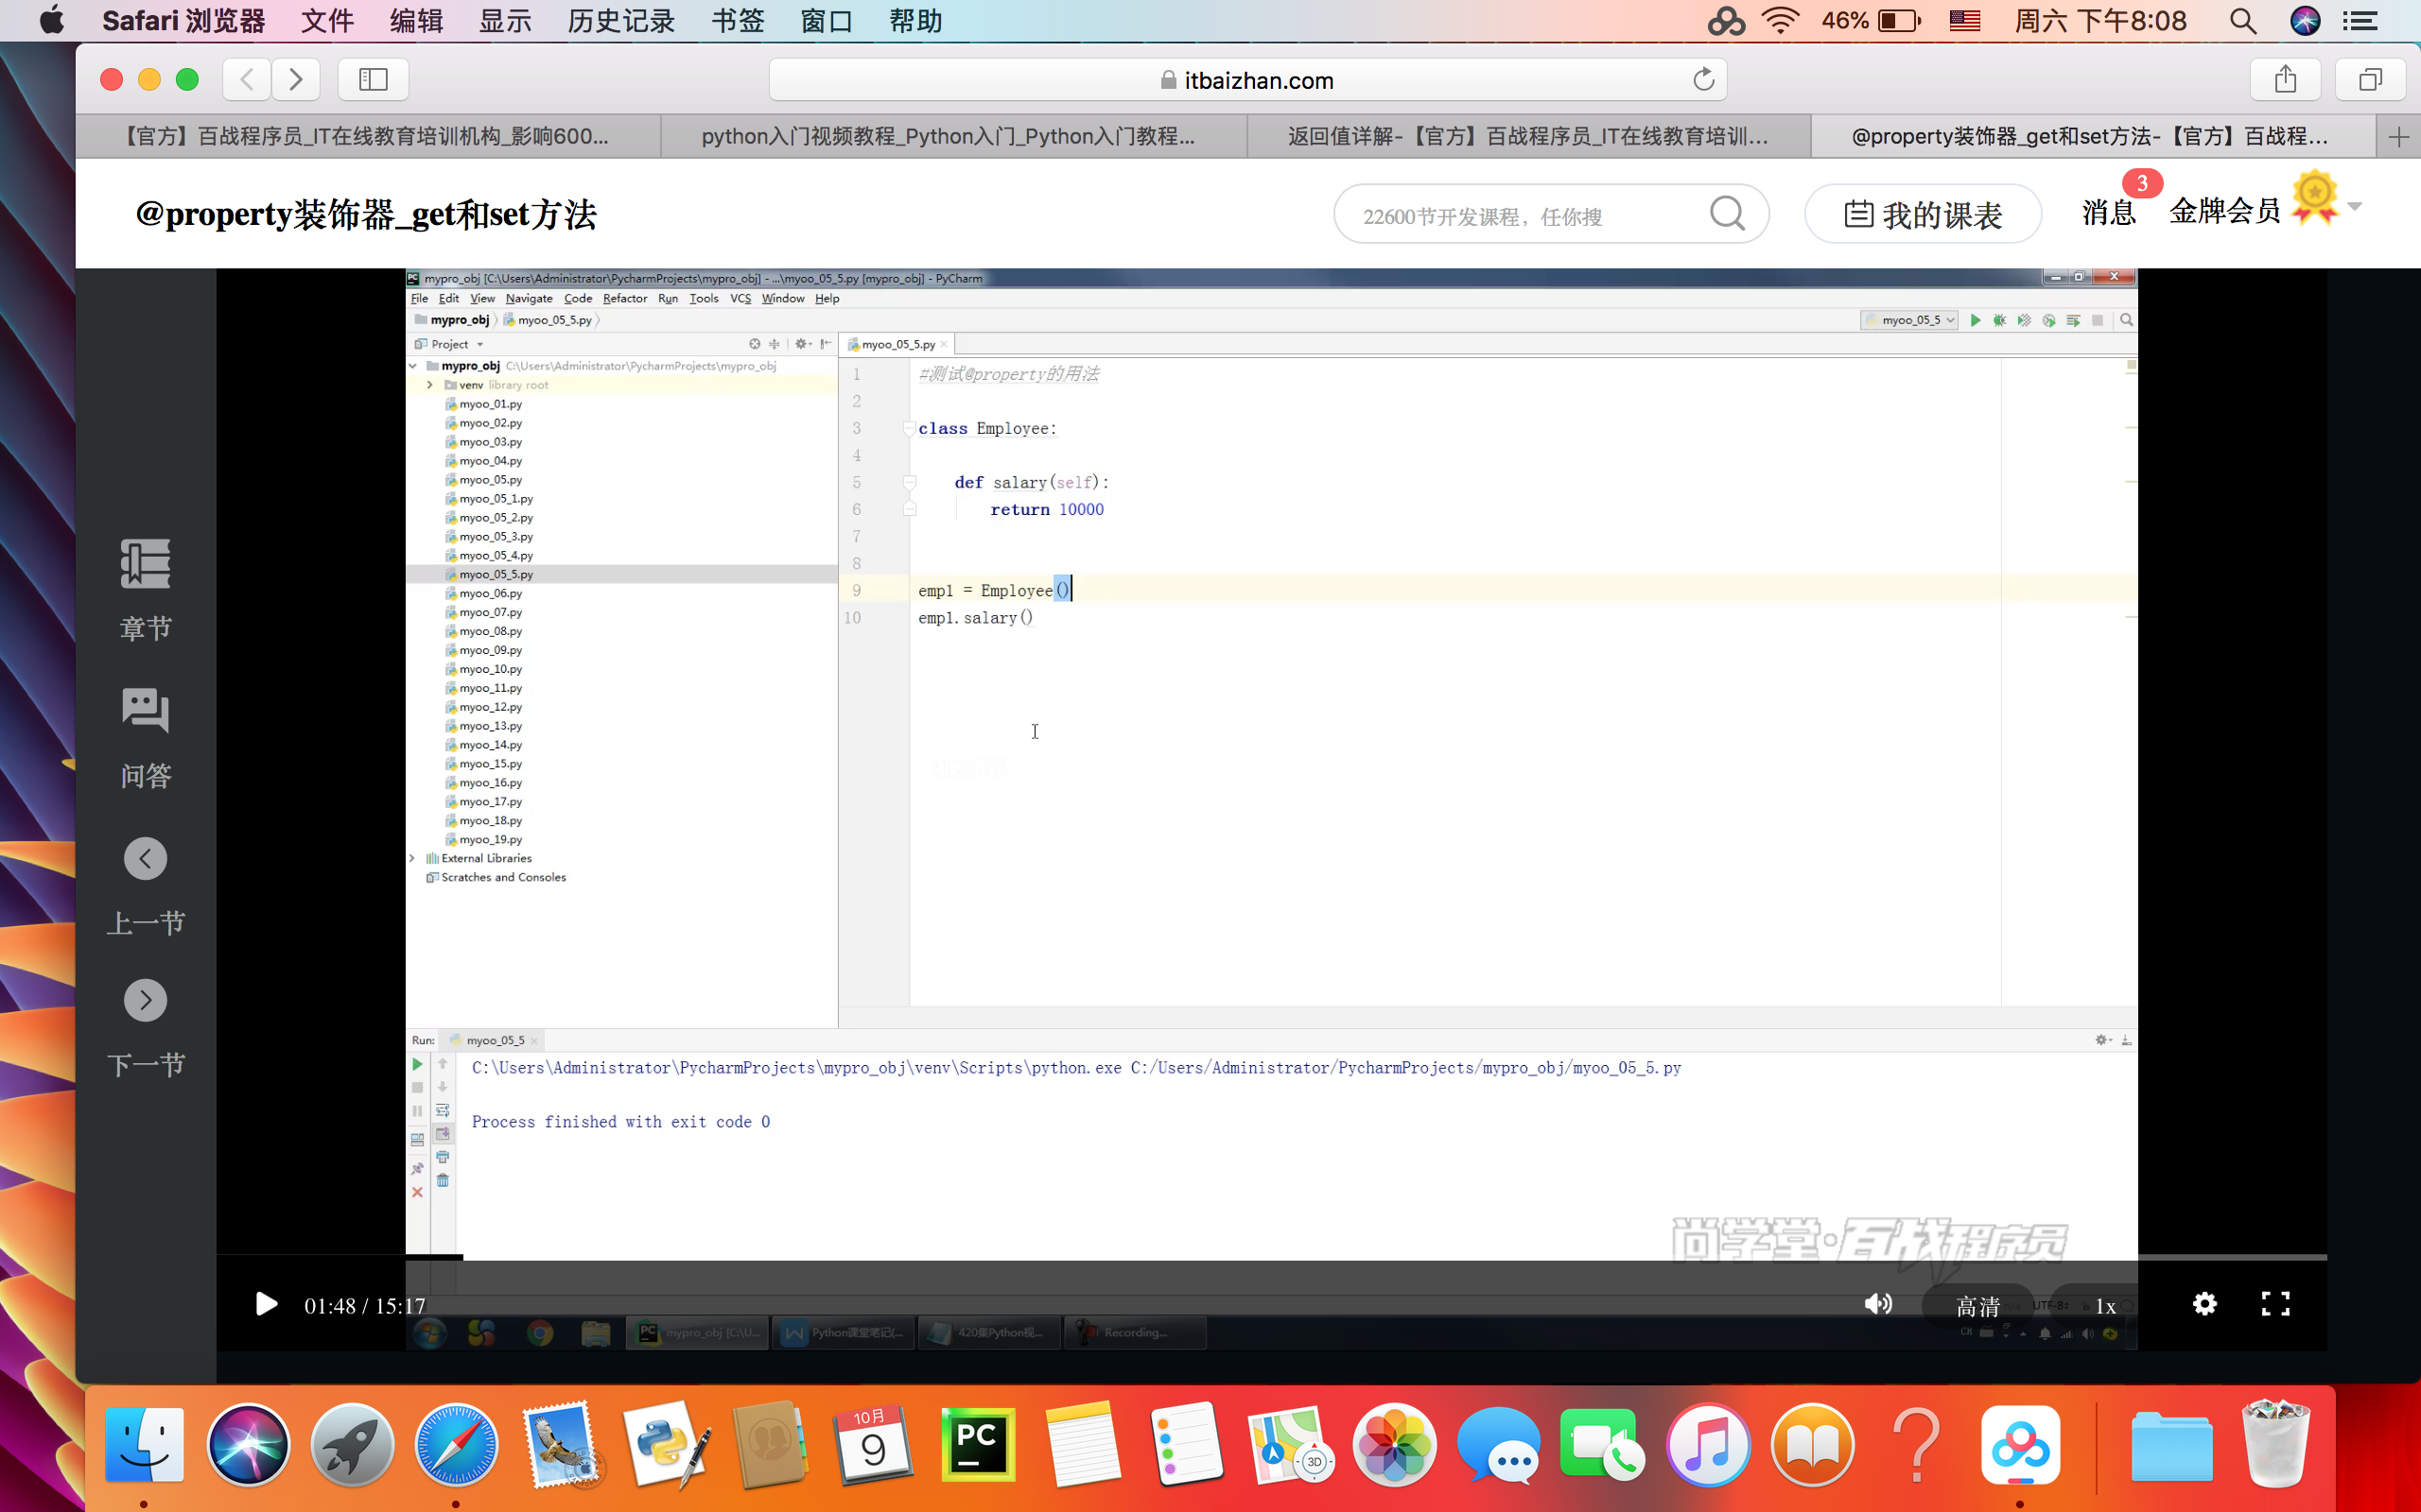Switch to python入门视频教程 tab

click(x=953, y=136)
